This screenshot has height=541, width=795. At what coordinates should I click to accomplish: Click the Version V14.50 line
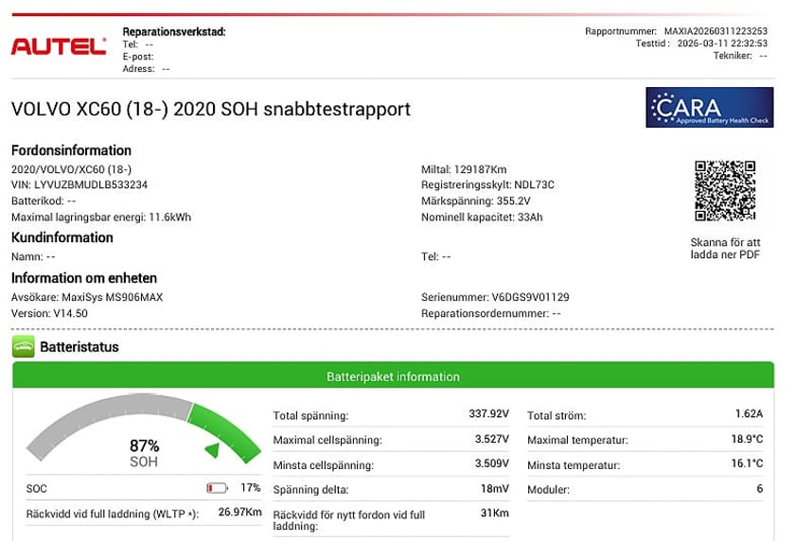point(49,314)
